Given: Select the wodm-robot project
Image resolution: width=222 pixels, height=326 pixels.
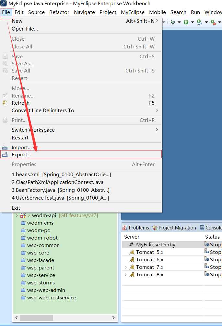Looking at the screenshot, I should 42,238.
